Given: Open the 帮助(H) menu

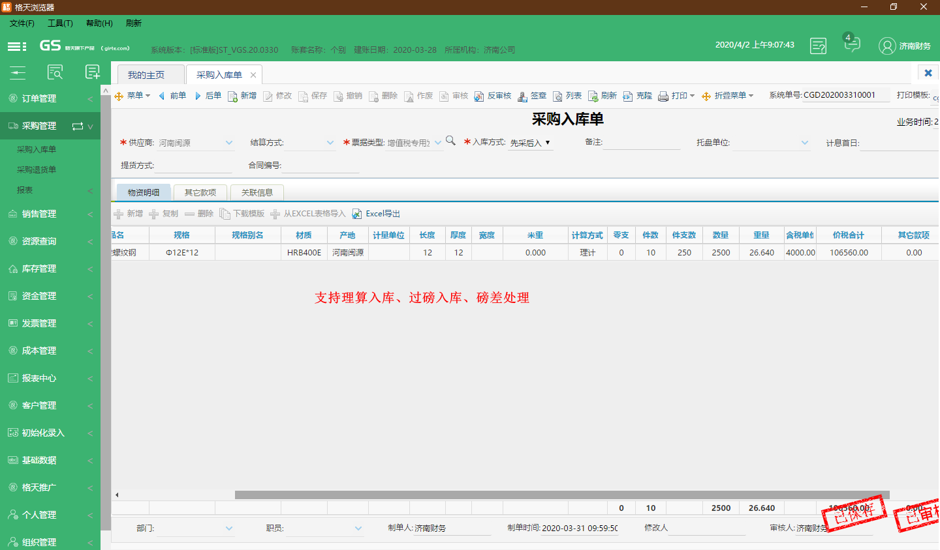Looking at the screenshot, I should 99,23.
